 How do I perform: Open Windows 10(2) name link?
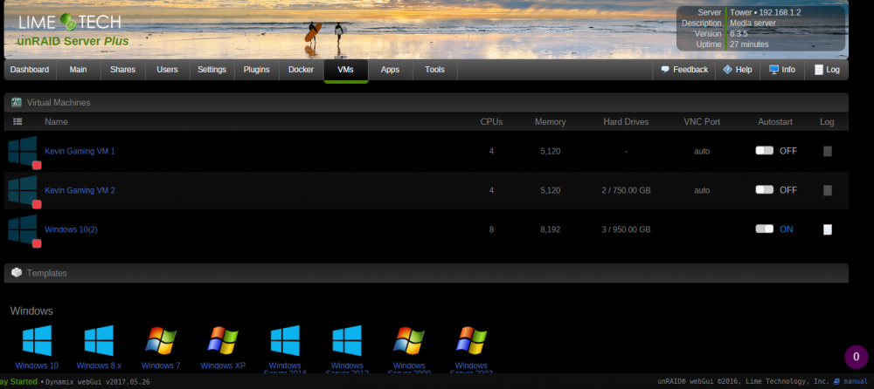(71, 229)
